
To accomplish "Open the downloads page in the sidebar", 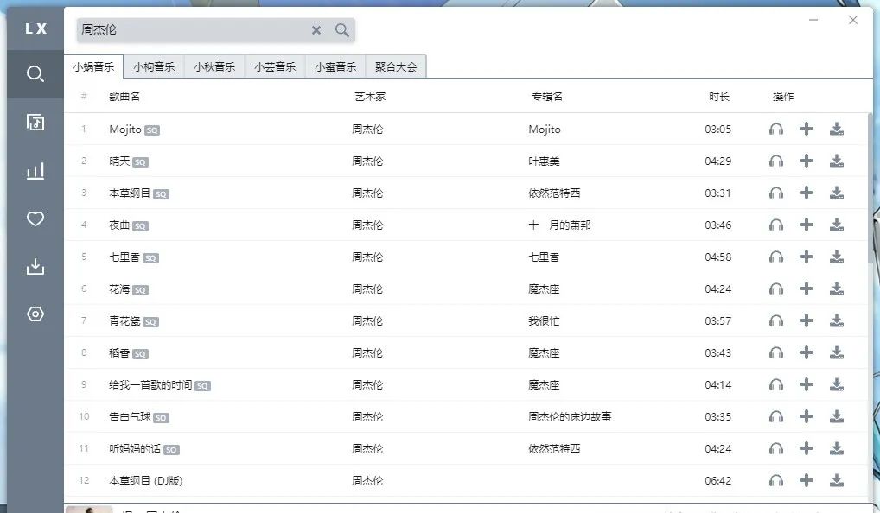I will [35, 266].
